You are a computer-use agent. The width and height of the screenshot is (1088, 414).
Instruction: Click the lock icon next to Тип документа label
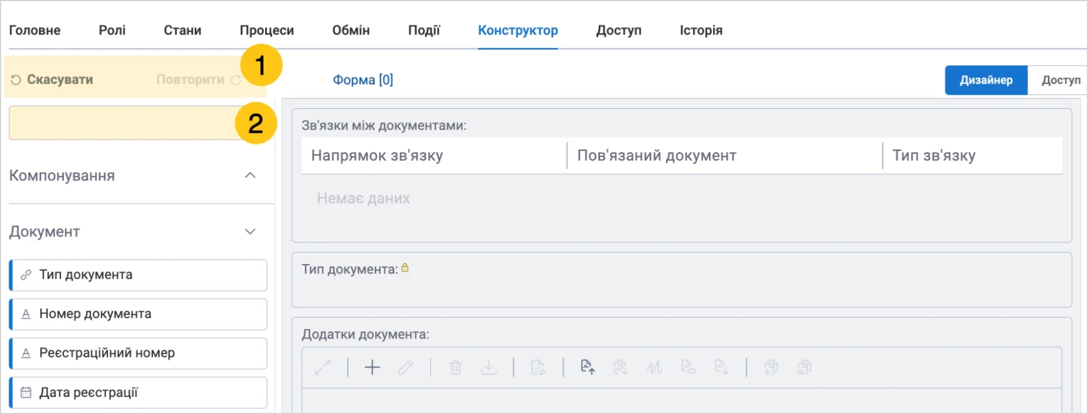coord(405,268)
